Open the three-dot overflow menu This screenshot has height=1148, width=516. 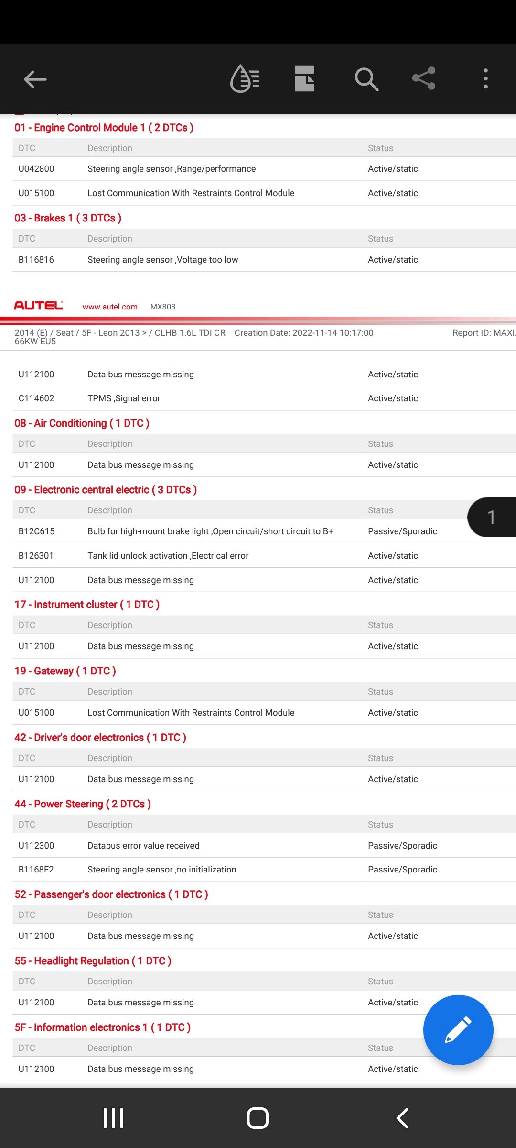pyautogui.click(x=485, y=79)
